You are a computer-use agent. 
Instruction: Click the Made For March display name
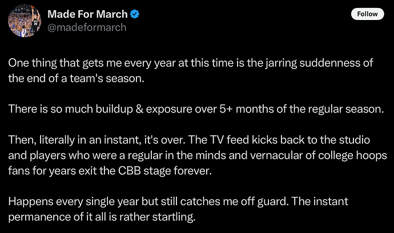pyautogui.click(x=87, y=14)
